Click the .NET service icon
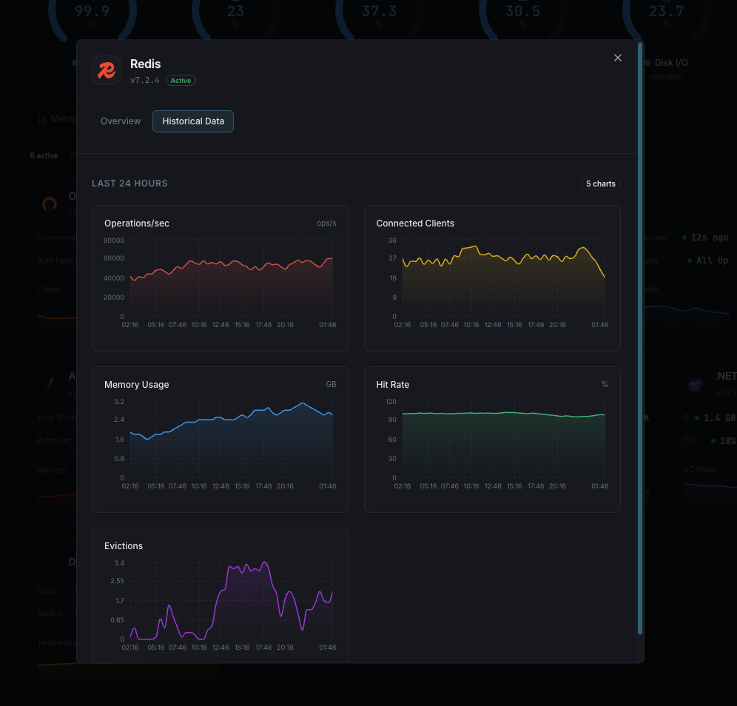Viewport: 737px width, 706px height. pos(696,385)
